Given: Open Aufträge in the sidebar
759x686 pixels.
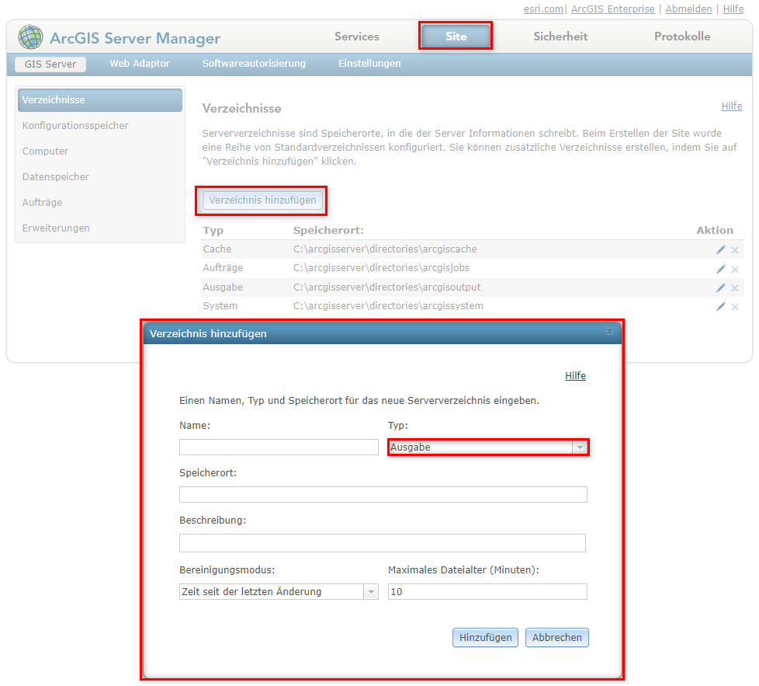Looking at the screenshot, I should [x=42, y=203].
